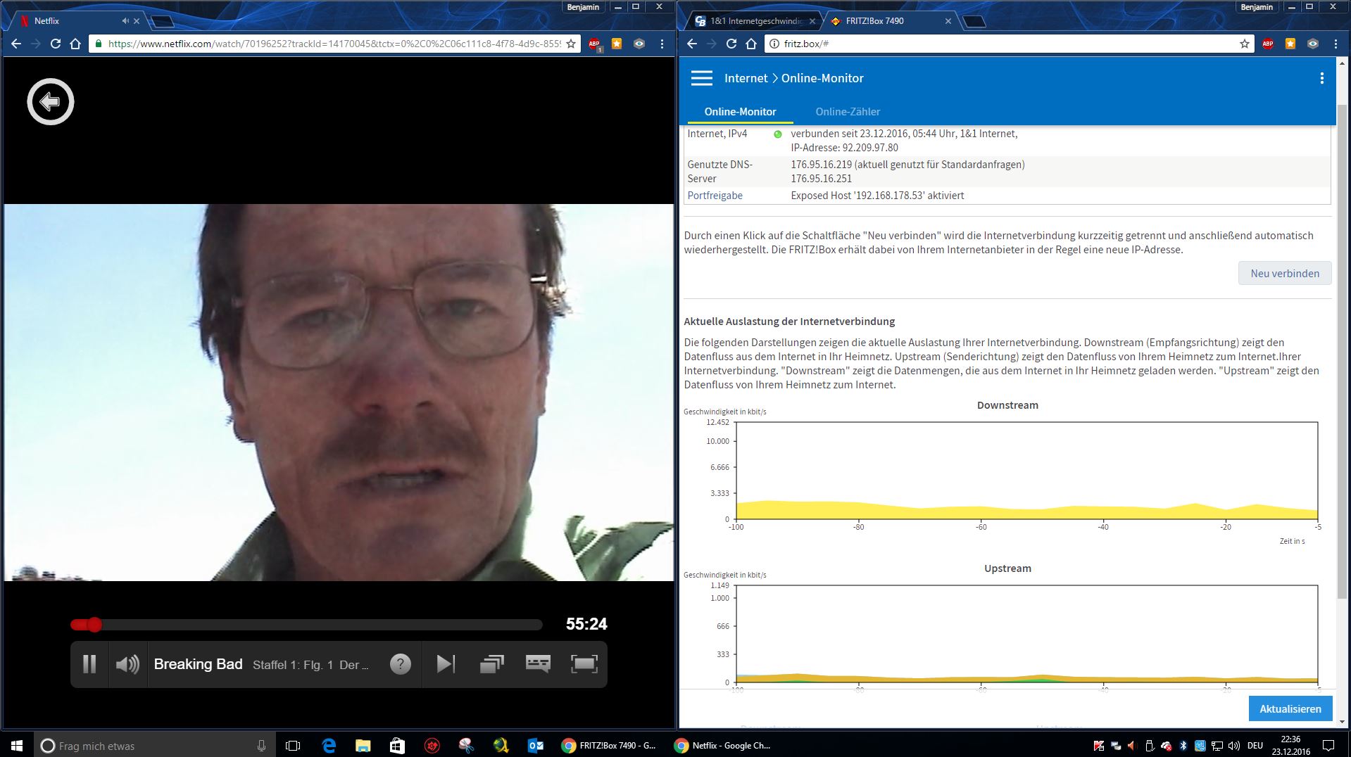Open the DEU keyboard language selector
Viewport: 1351px width, 757px height.
tap(1255, 746)
